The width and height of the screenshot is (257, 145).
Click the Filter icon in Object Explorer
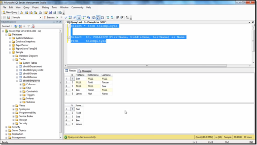pos(29,26)
